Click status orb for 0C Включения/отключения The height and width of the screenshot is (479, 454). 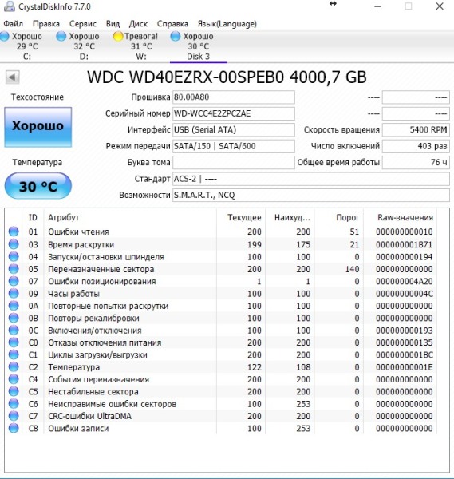tap(14, 330)
